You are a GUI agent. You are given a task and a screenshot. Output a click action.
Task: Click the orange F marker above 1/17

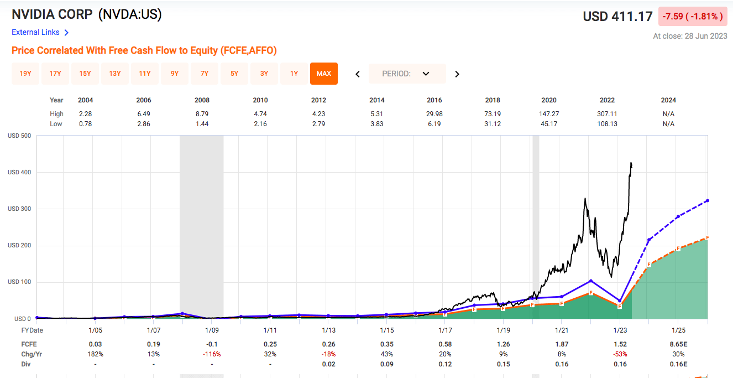(x=444, y=314)
